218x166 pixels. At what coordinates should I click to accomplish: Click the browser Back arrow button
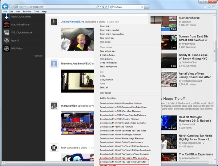[x=5, y=7]
